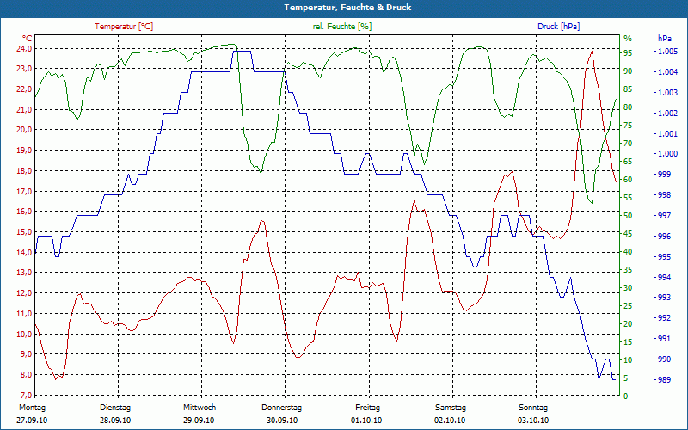Click the '996' pressure axis value
This screenshot has width=688, height=430.
(x=664, y=236)
